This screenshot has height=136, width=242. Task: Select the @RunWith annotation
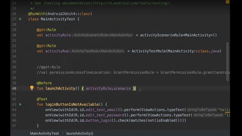[37, 14]
